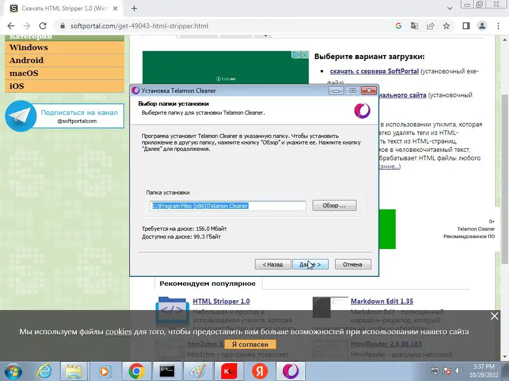Open the Android category

[x=65, y=60]
